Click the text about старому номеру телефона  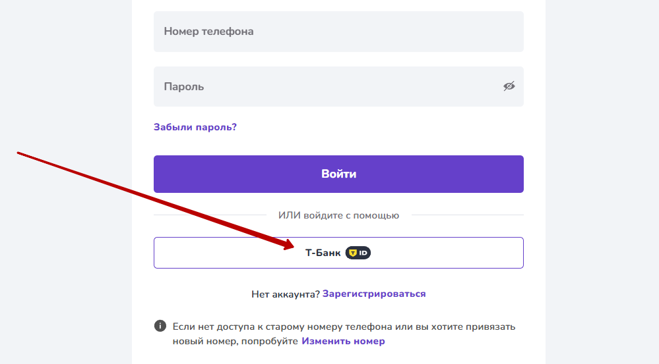[343, 326]
